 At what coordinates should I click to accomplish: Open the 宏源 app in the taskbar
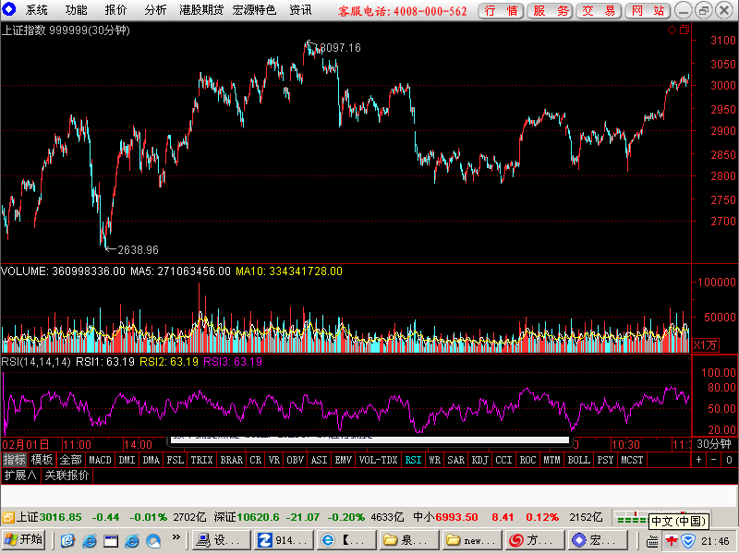[598, 540]
